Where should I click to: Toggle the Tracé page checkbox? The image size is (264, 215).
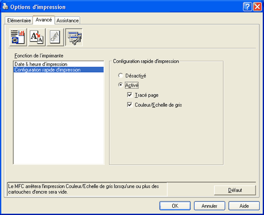(x=129, y=95)
